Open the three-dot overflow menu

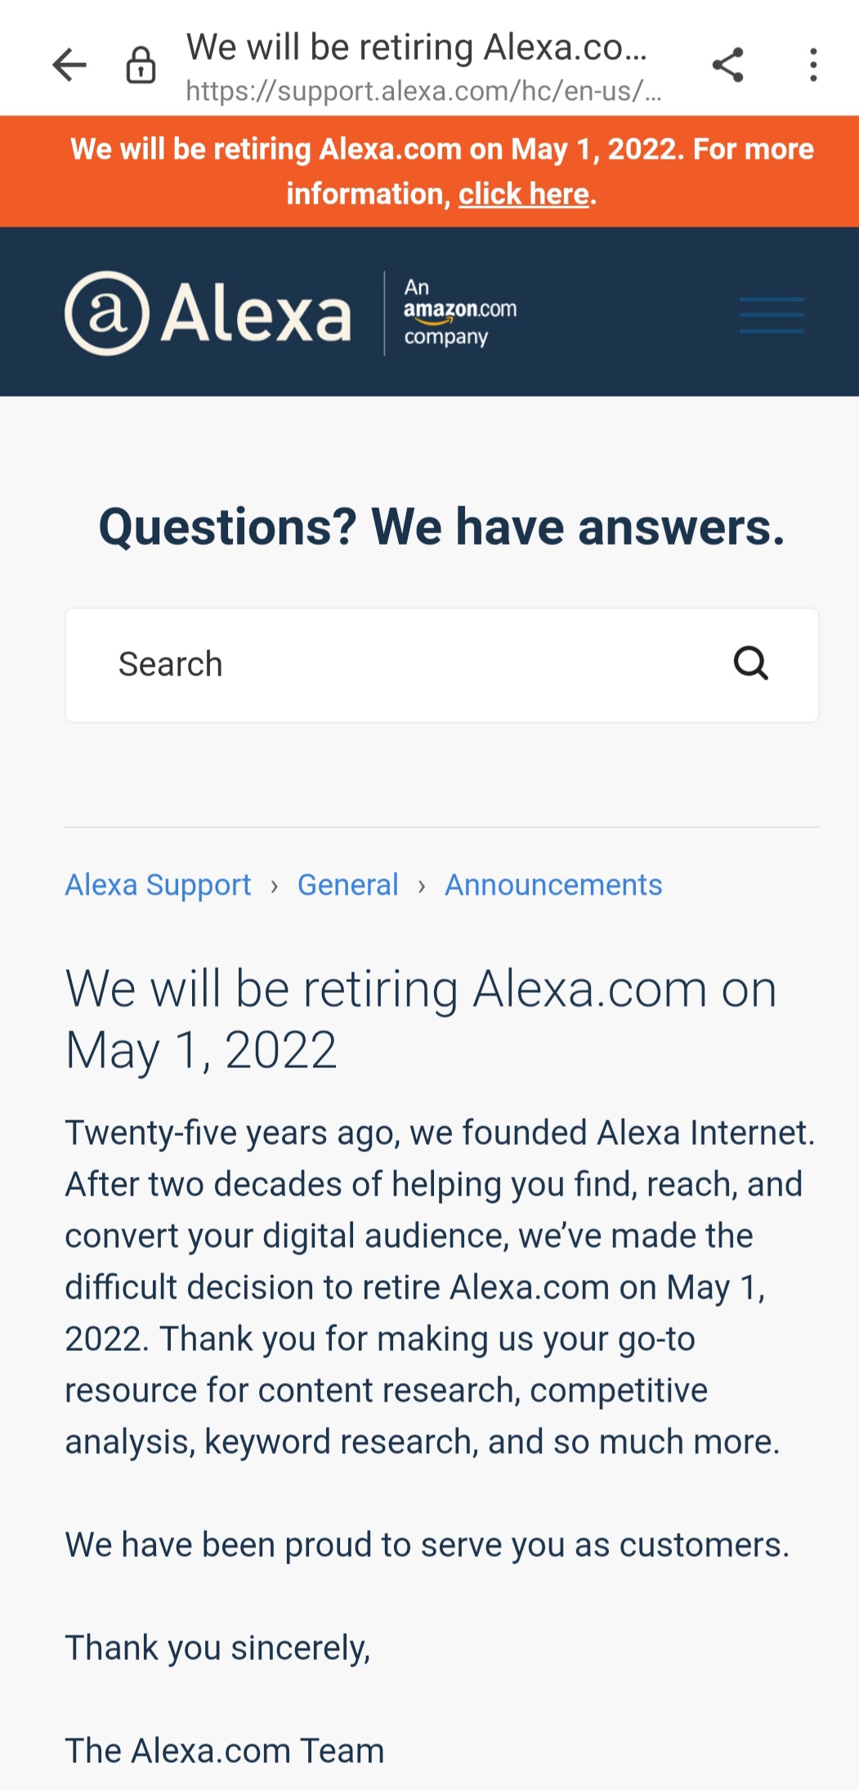pyautogui.click(x=813, y=65)
